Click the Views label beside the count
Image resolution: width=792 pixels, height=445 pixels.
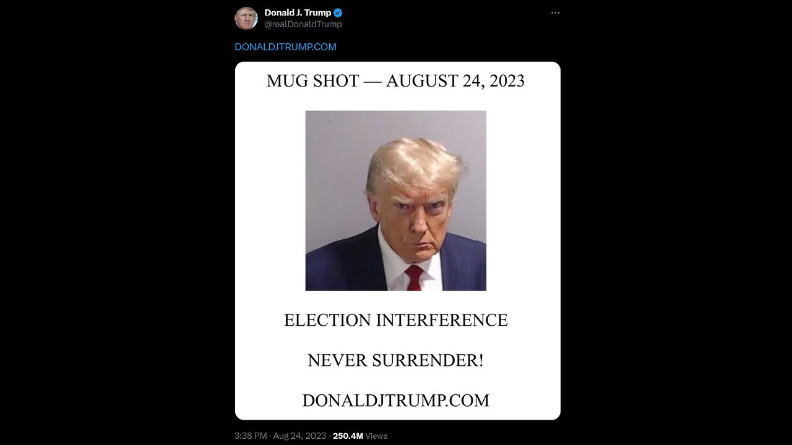[x=376, y=436]
